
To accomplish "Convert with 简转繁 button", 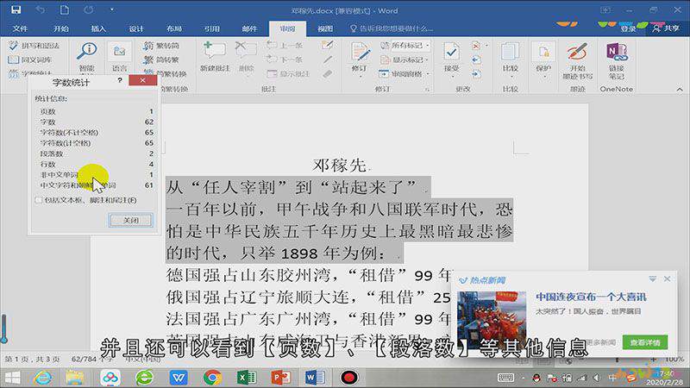I will [161, 59].
